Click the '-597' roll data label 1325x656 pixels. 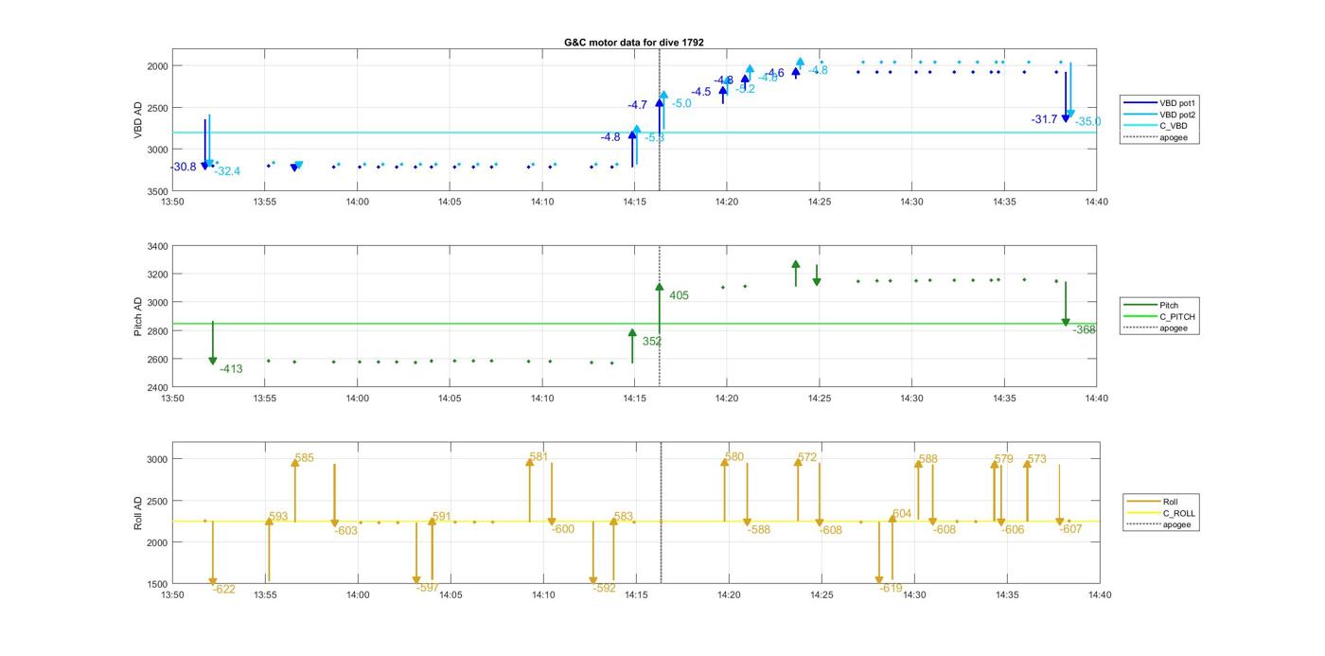click(428, 588)
